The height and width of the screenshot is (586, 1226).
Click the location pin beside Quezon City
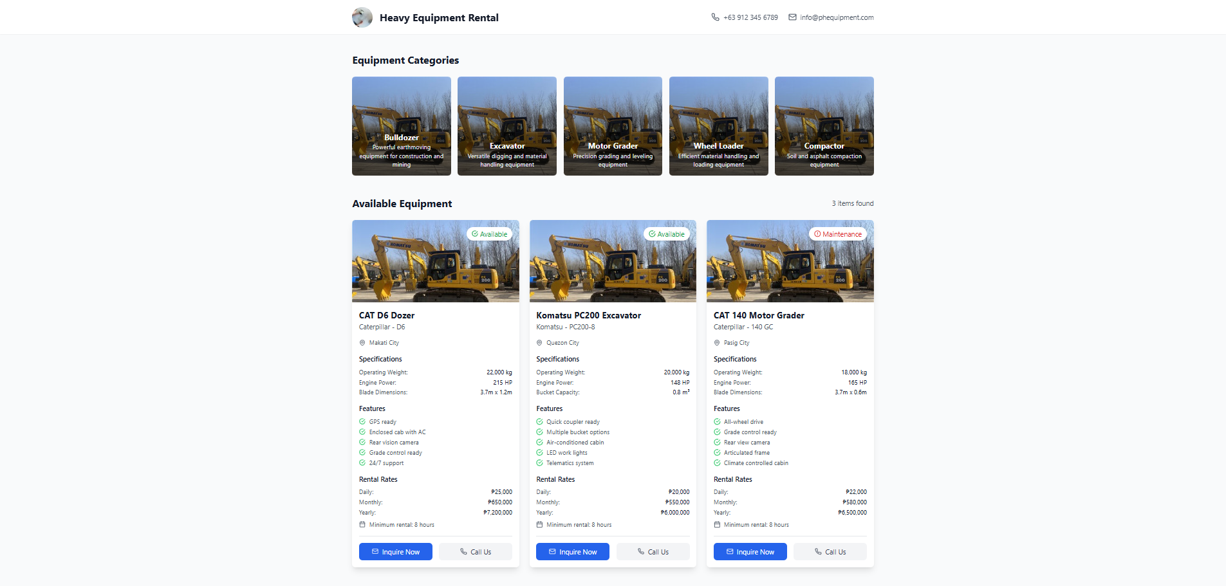pos(539,343)
